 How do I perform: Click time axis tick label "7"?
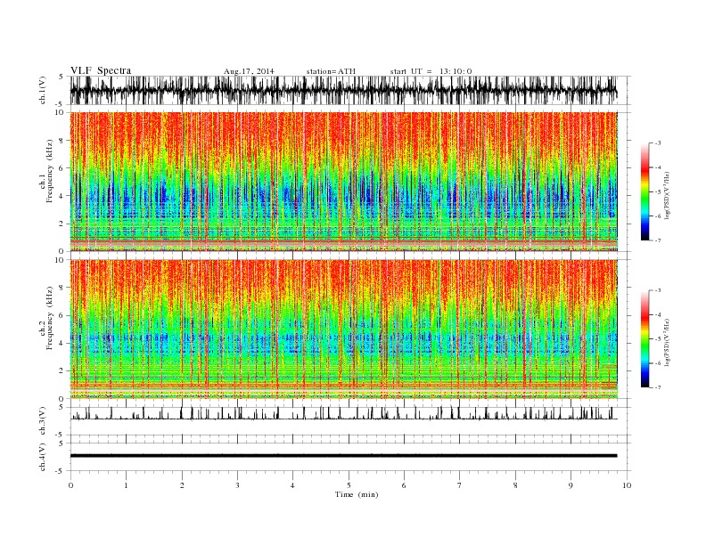click(459, 485)
